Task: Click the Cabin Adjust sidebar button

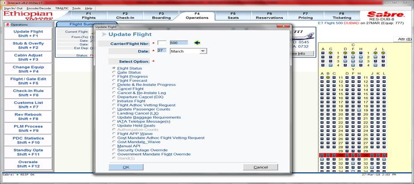Action: tap(28, 57)
